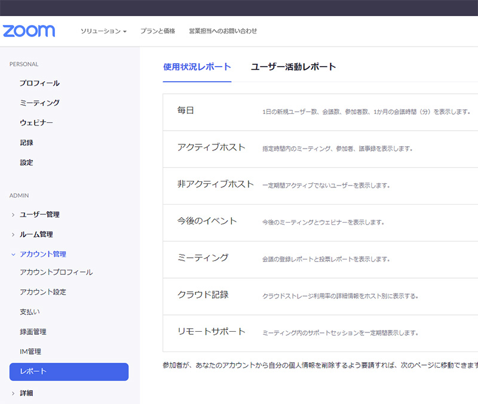Open プロフィール in the sidebar

(39, 83)
